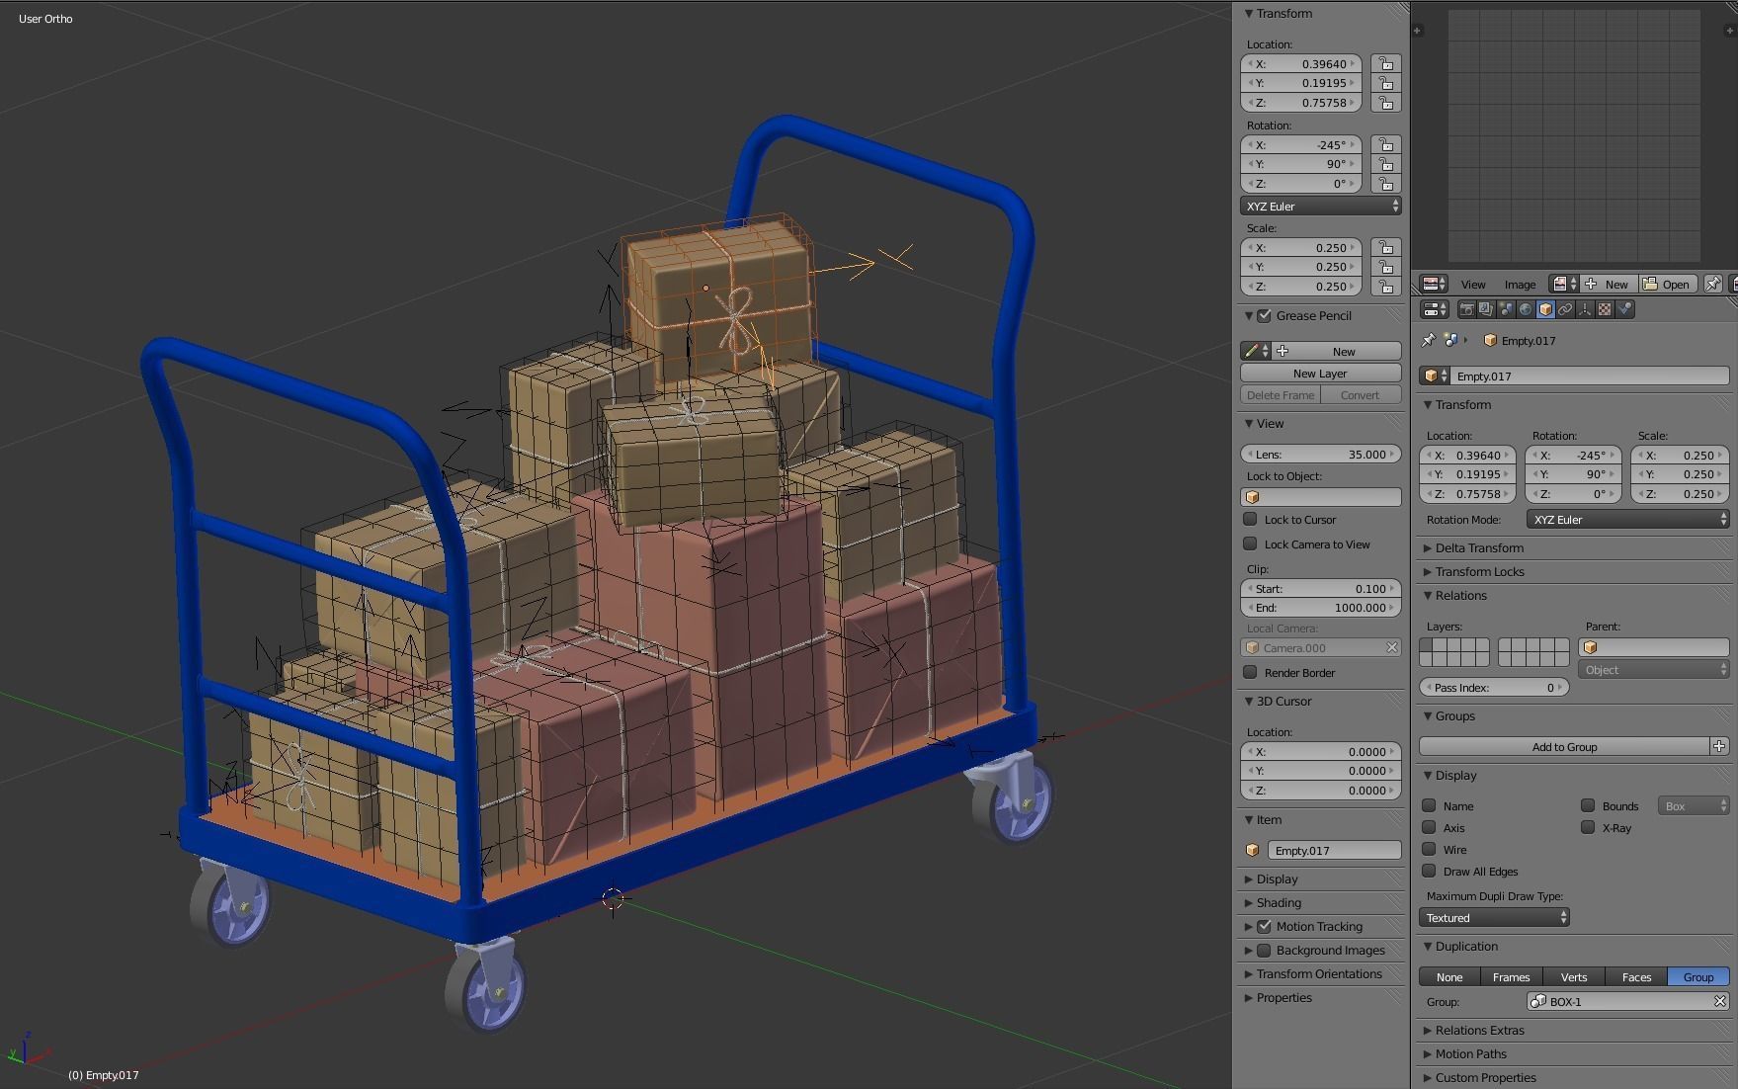Open the Texture properties checker tab
This screenshot has height=1089, width=1738.
point(1605,309)
